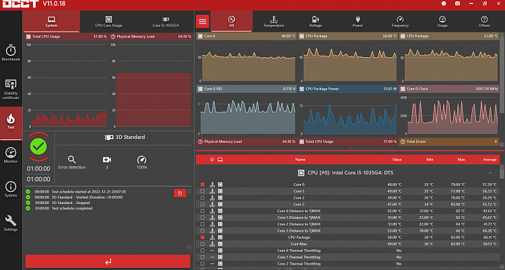
Task: Open SysInfo panel
Action: coord(11,189)
